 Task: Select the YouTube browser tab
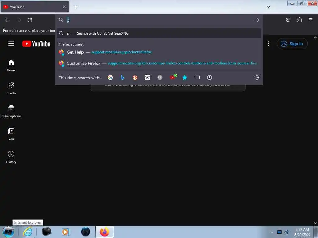35,7
